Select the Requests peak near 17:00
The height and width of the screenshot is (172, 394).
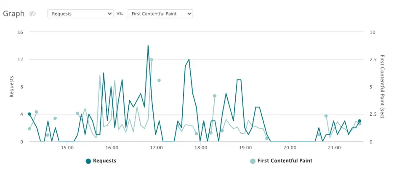[x=148, y=46]
